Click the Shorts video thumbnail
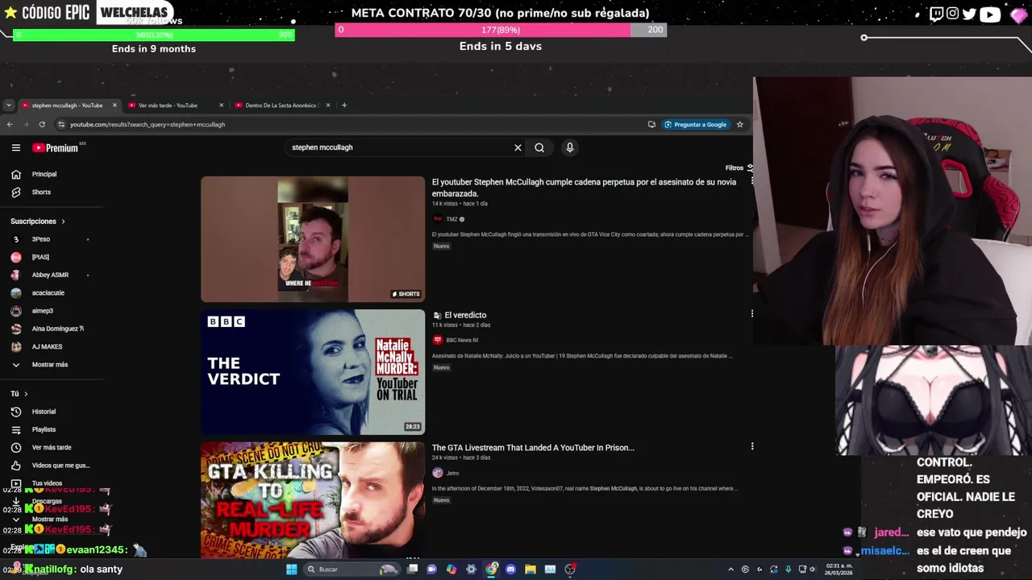The image size is (1032, 580). 313,239
